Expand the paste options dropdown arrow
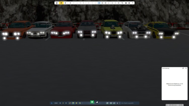The image size is (189, 106). (x=86, y=3)
